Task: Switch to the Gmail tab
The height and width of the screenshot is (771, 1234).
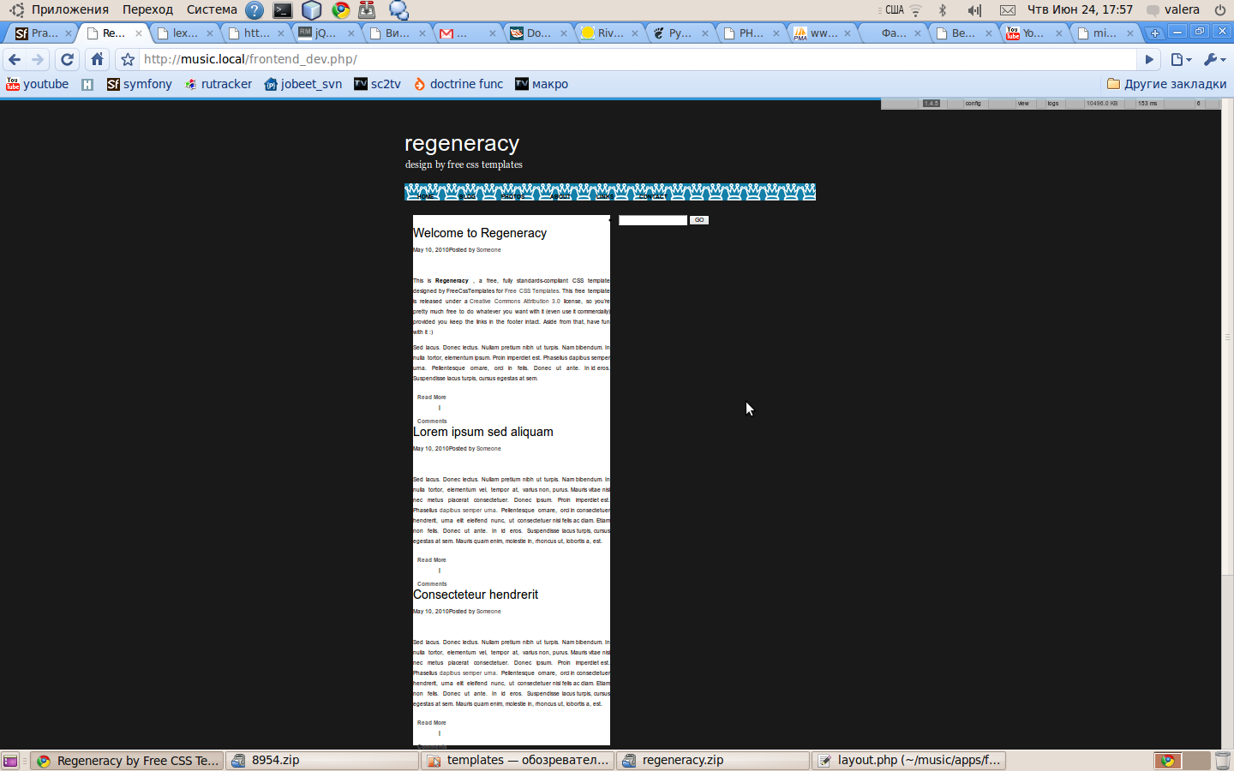Action: (x=468, y=33)
